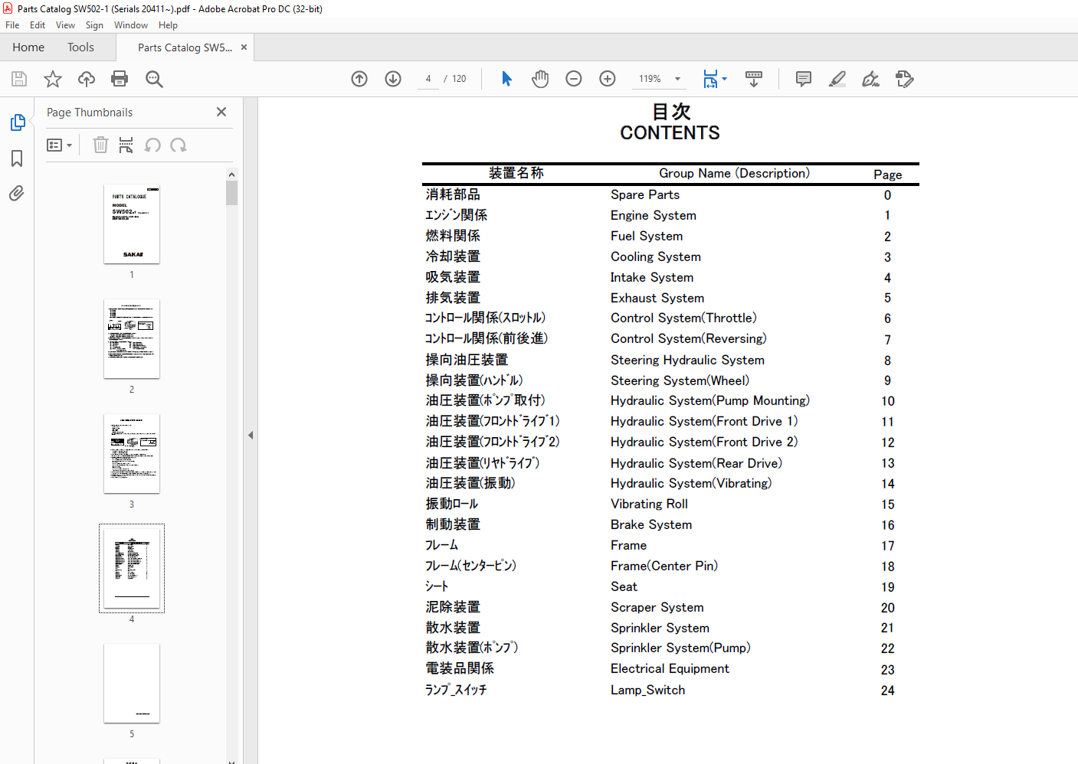Screen dimensions: 1078x764
Task: Activate the Selection arrow tool
Action: [x=506, y=79]
